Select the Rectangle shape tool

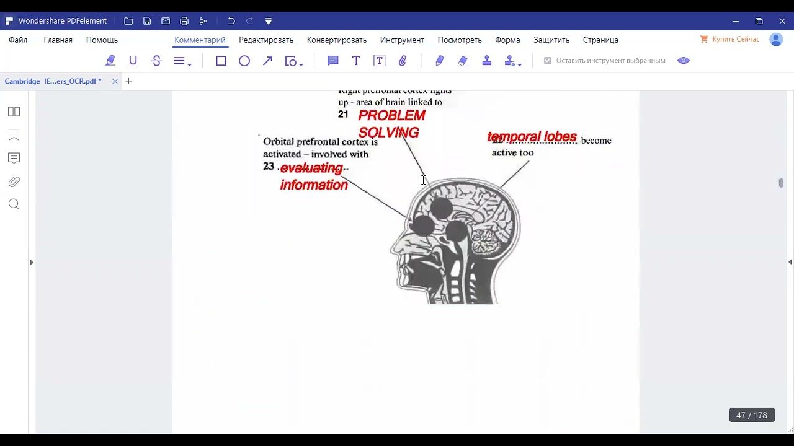pyautogui.click(x=221, y=61)
